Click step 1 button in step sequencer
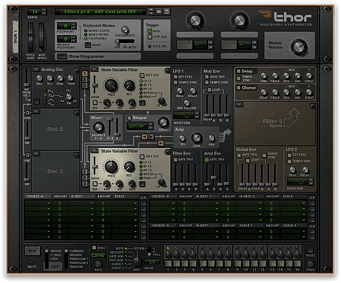This screenshot has height=283, width=341. [x=168, y=263]
